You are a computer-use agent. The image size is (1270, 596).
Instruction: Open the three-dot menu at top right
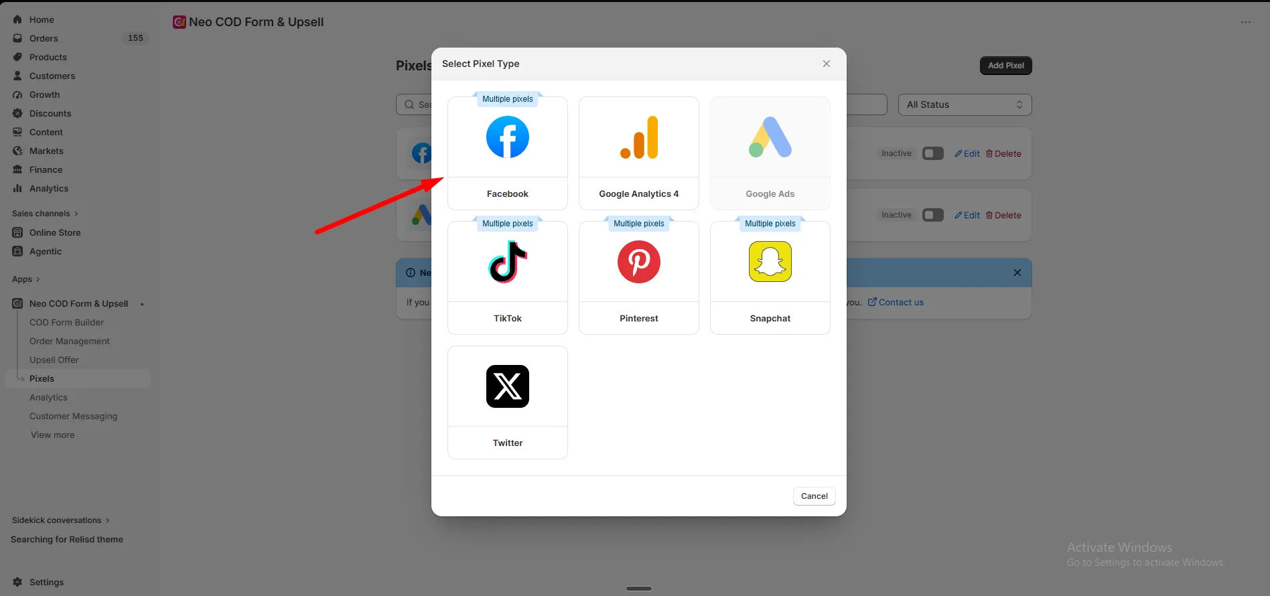(x=1245, y=22)
